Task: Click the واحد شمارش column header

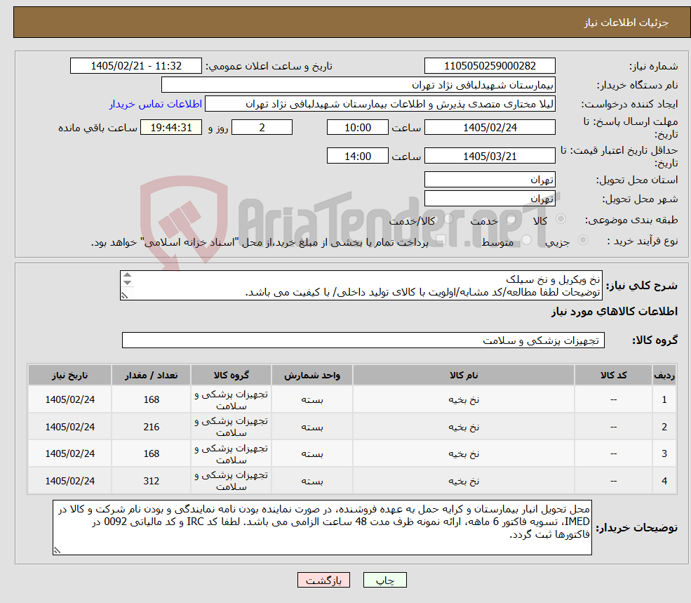Action: (x=312, y=375)
